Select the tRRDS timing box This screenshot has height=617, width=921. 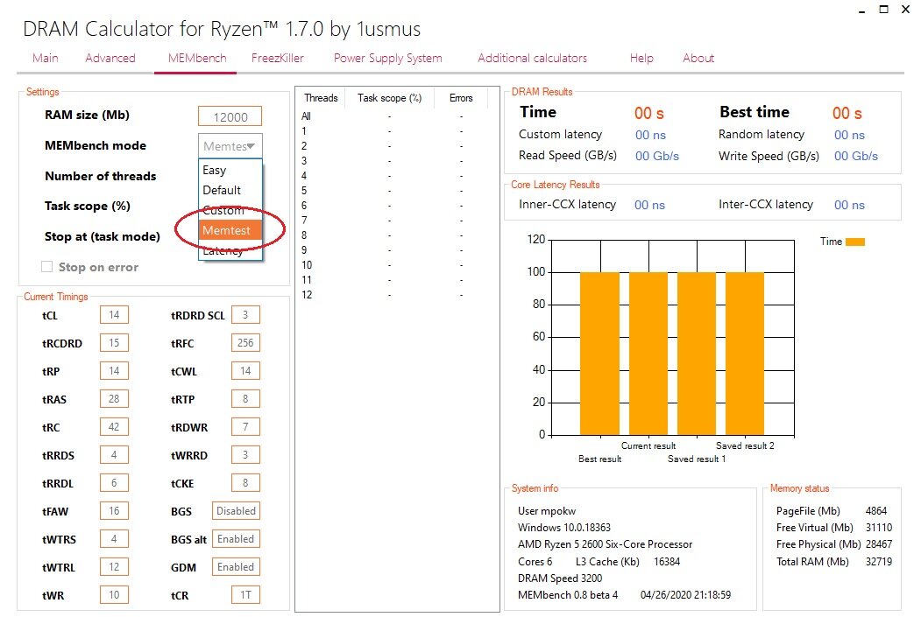[x=114, y=454]
